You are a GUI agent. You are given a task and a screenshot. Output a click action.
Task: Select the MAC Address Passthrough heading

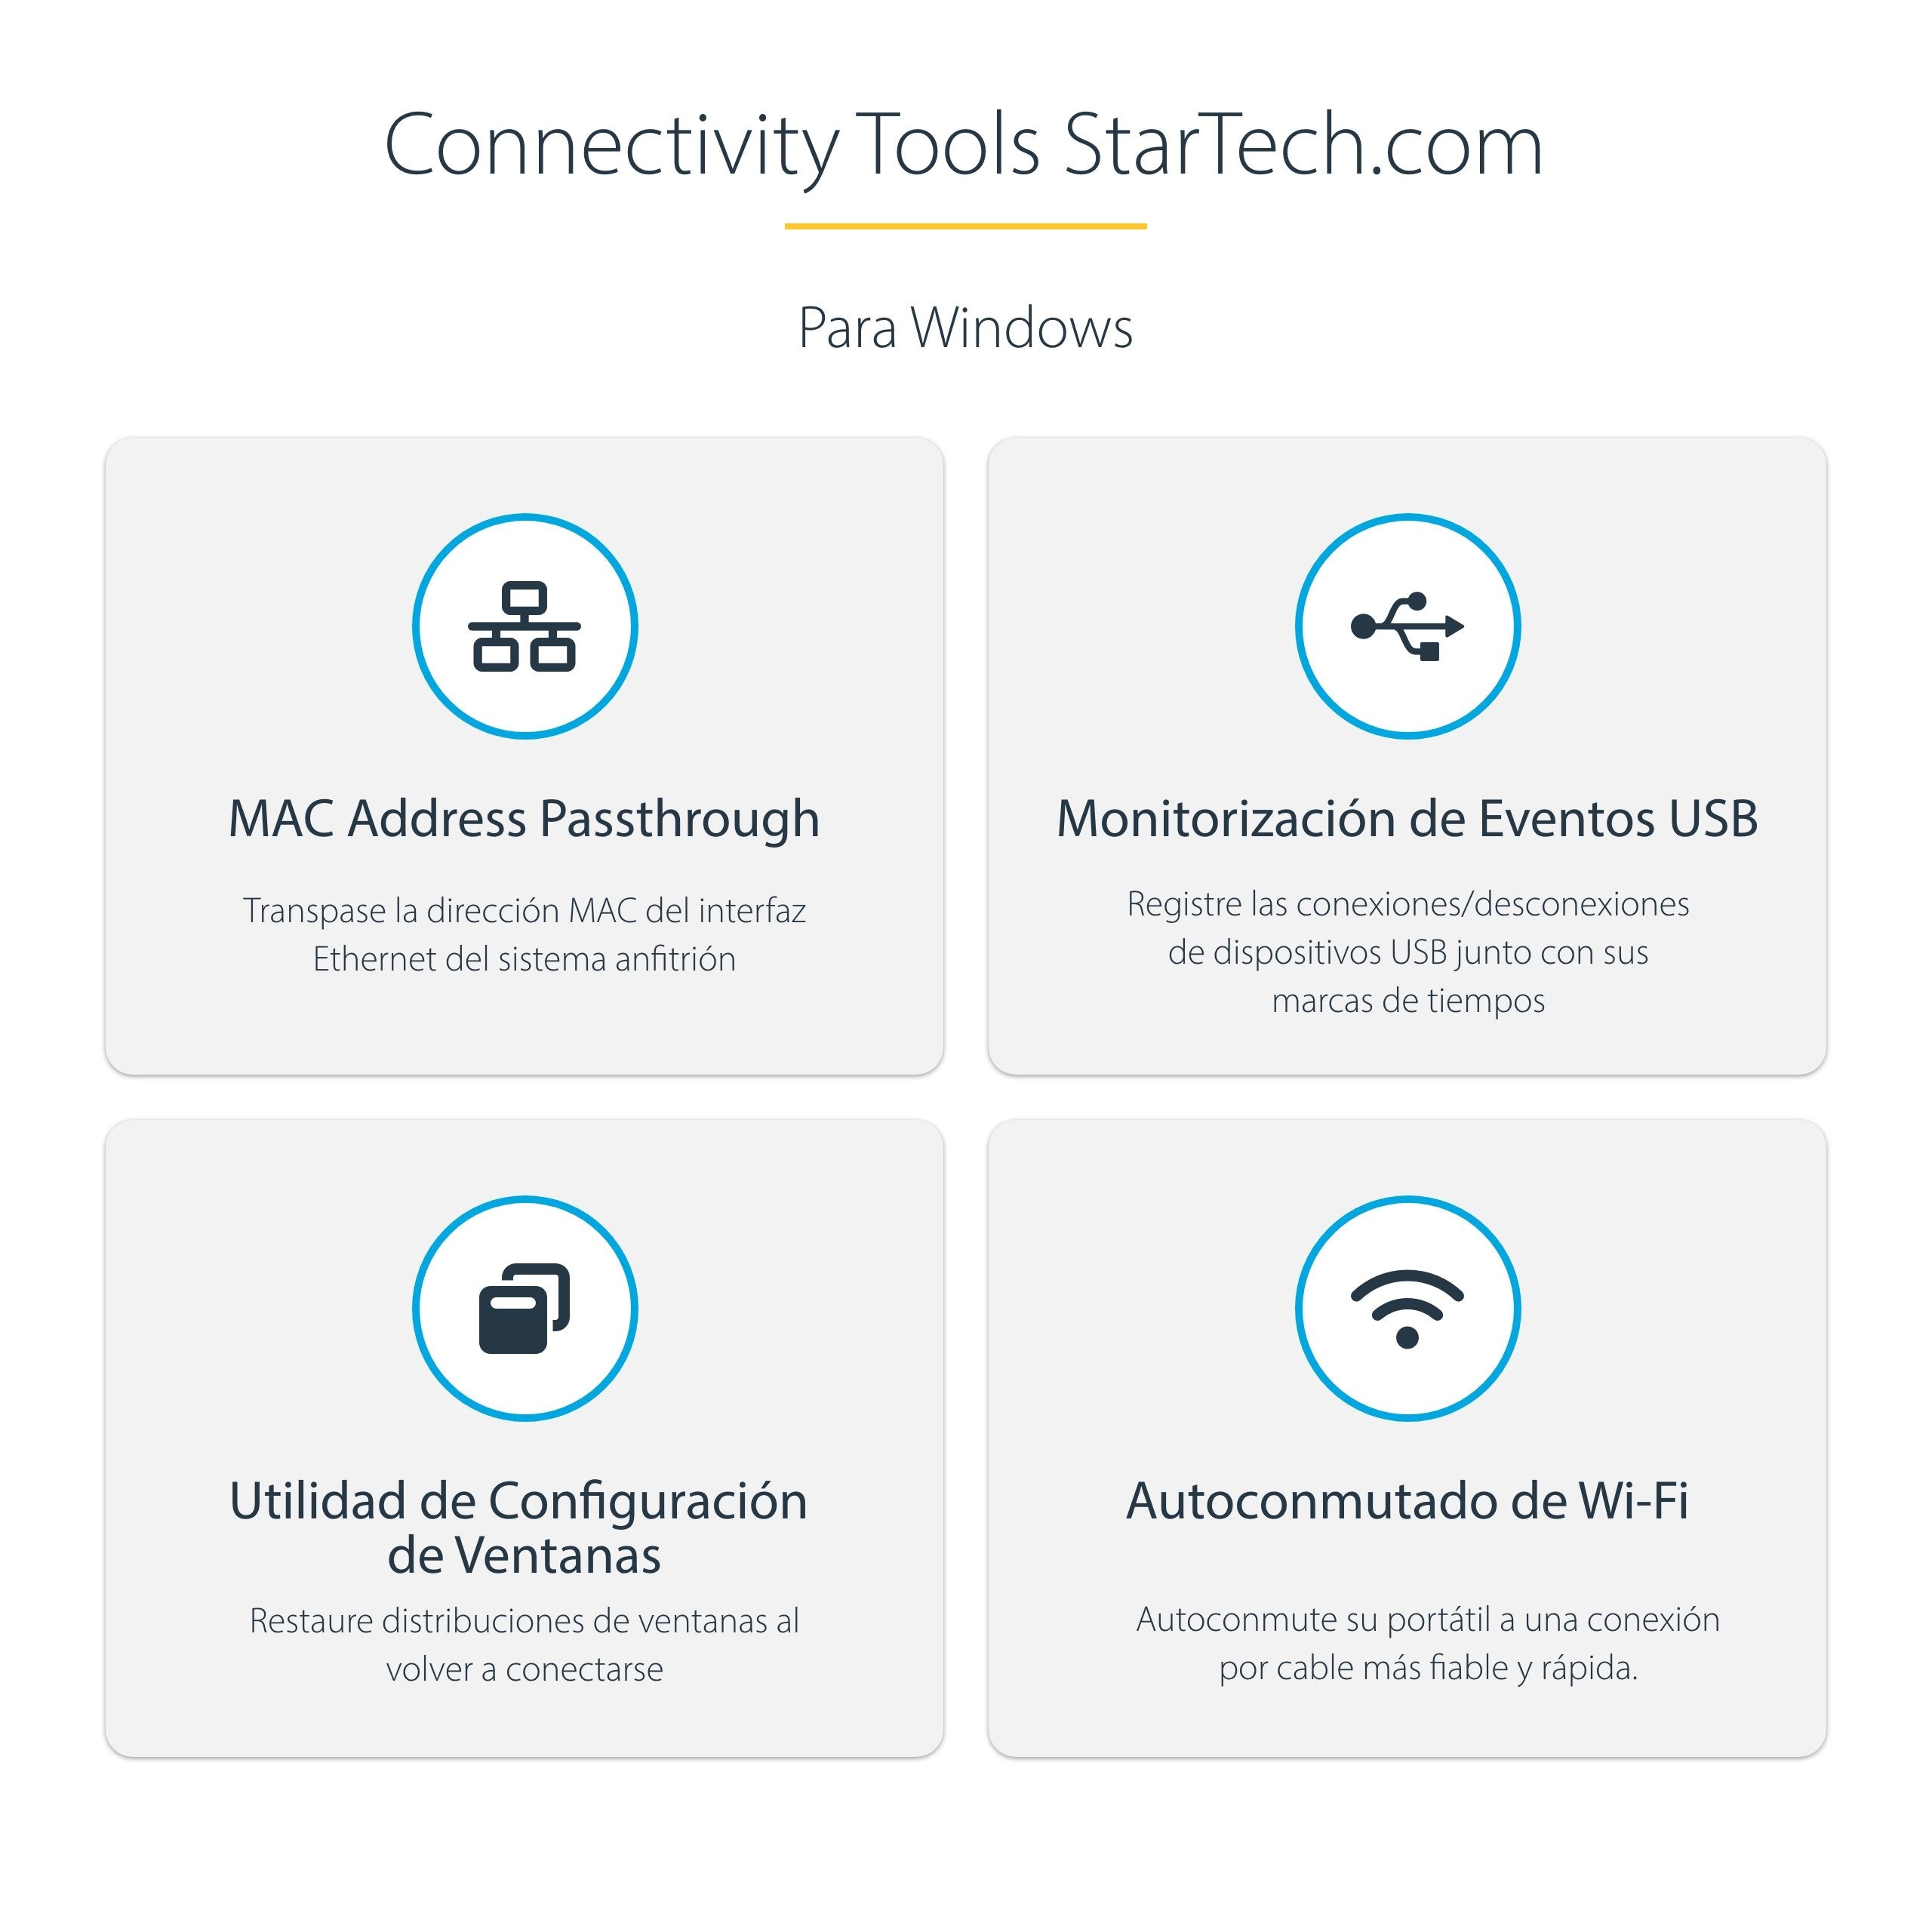point(524,819)
